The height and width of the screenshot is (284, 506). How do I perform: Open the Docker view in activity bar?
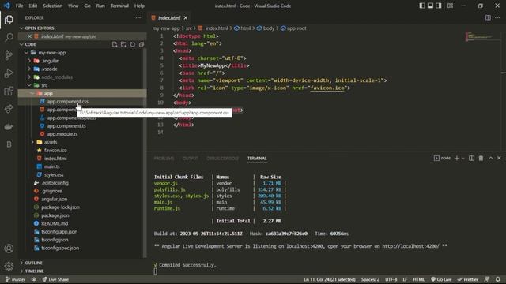tap(9, 126)
